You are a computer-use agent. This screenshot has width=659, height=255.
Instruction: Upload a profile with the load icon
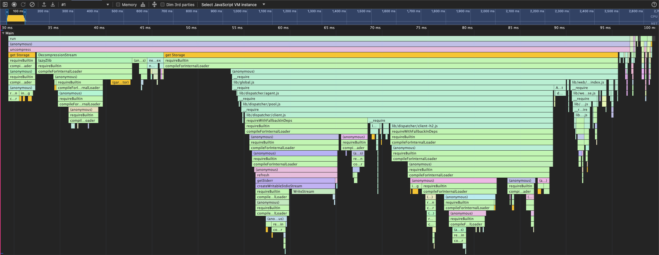click(x=44, y=4)
